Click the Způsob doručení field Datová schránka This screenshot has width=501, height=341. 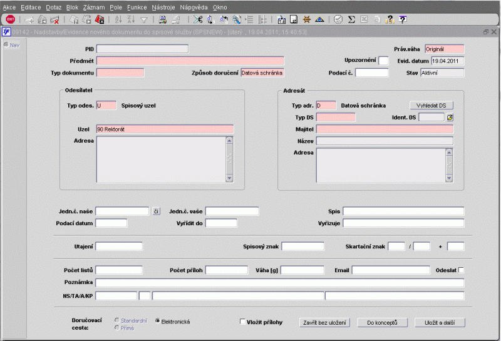[x=262, y=73]
